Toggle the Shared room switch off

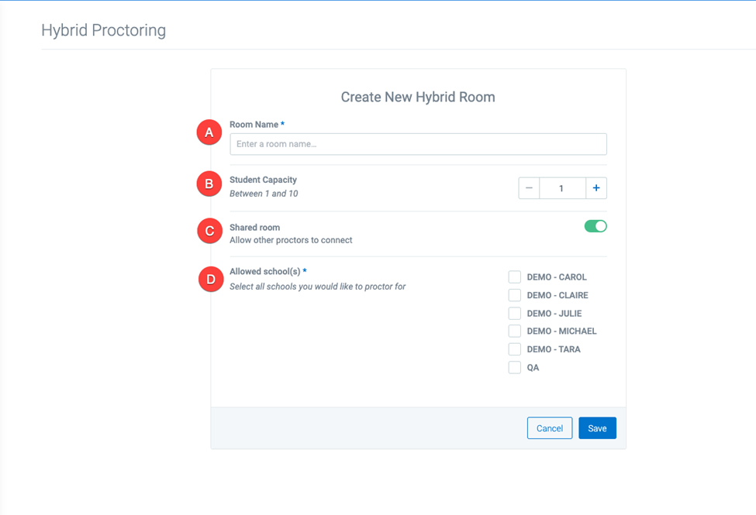595,226
